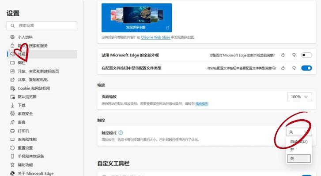Click the help icon next to 触控模式
Image resolution: width=321 pixels, height=176 pixels.
(x=121, y=133)
